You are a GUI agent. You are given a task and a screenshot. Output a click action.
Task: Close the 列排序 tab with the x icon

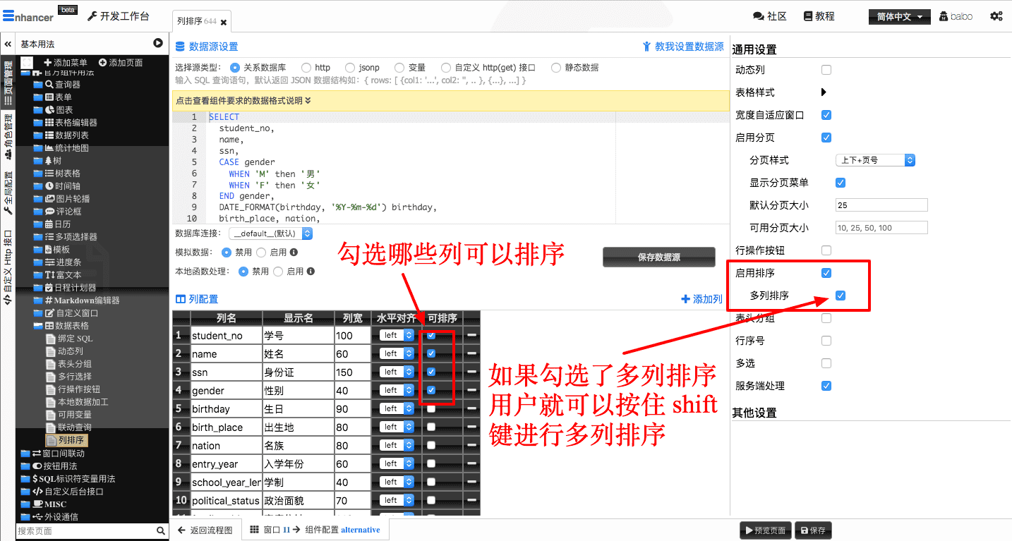pos(224,23)
